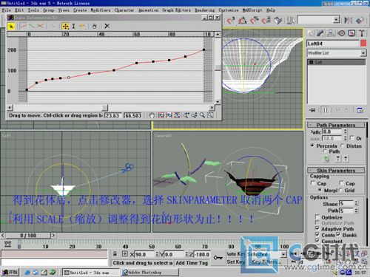Click the Zoom magnifier in deformation window
The width and height of the screenshot is (370, 277).
point(202,115)
